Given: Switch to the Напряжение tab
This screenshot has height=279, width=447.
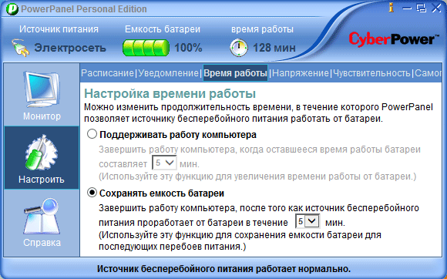Looking at the screenshot, I should point(301,73).
